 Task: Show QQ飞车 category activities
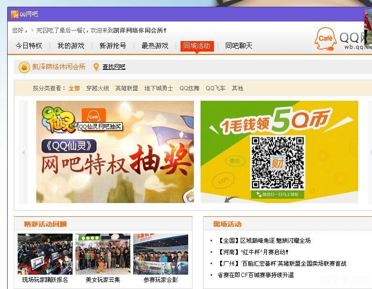click(215, 88)
